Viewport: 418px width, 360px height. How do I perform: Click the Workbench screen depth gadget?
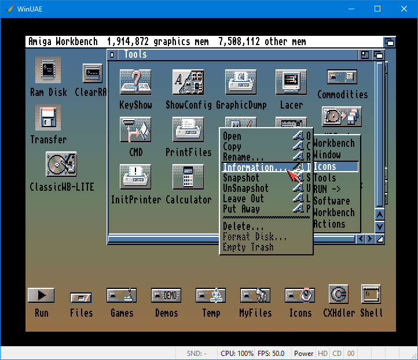(x=389, y=42)
